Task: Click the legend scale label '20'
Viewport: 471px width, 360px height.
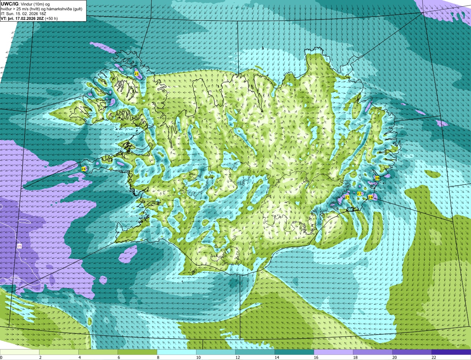Action: (x=394, y=357)
